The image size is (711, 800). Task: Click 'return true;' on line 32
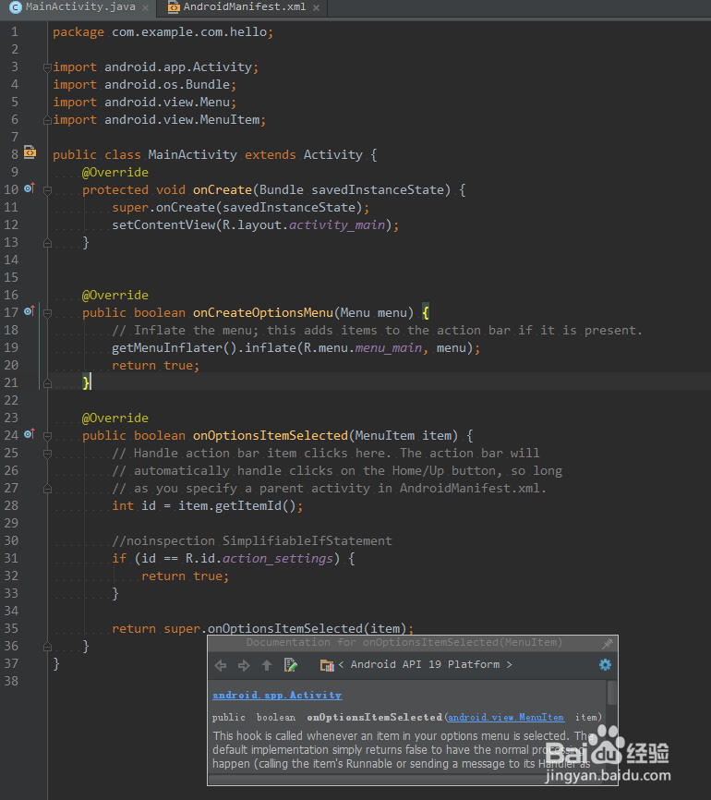pos(186,576)
